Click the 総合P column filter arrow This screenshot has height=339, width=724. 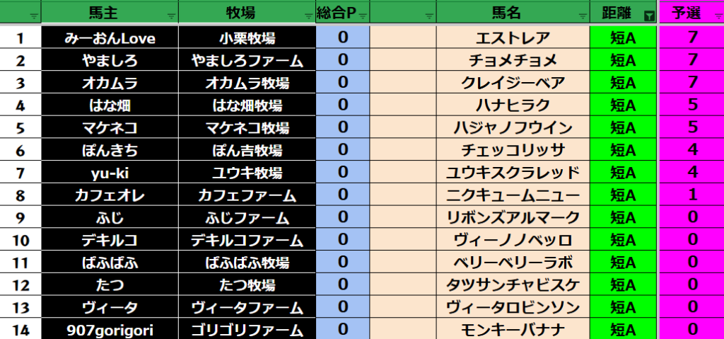click(x=362, y=15)
